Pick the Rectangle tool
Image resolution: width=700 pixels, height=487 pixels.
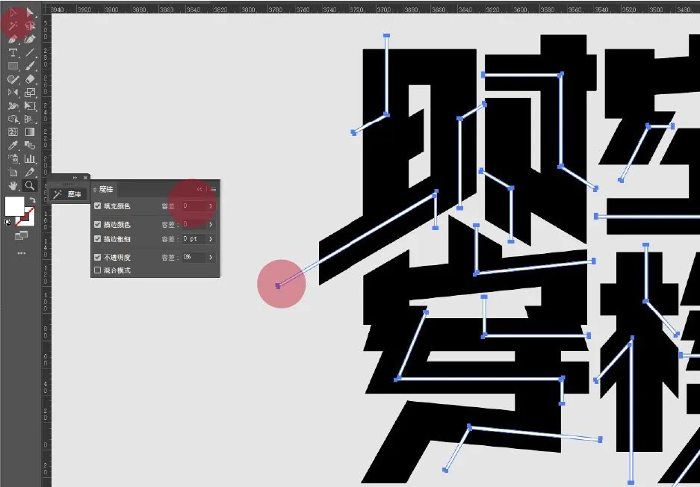pos(13,66)
